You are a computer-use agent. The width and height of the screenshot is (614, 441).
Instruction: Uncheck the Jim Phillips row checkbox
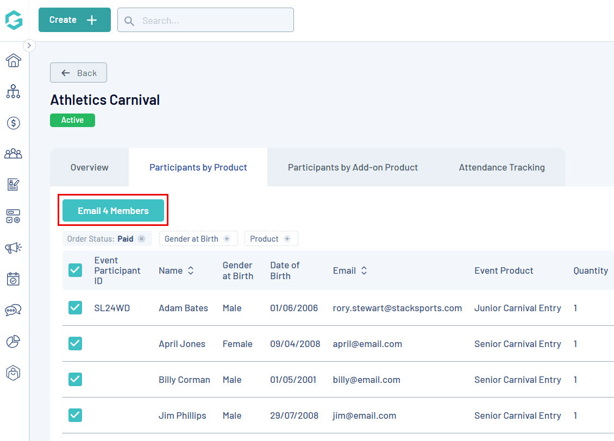pos(75,415)
